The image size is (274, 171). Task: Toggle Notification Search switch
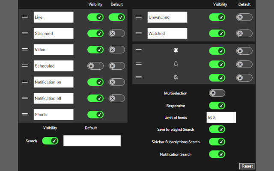click(217, 154)
